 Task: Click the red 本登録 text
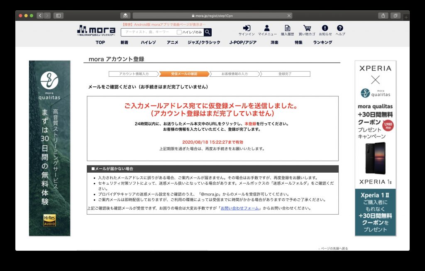(x=250, y=124)
